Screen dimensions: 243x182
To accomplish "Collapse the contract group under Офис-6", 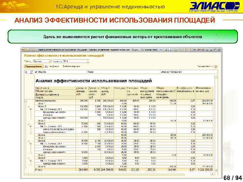I will point(31,144).
